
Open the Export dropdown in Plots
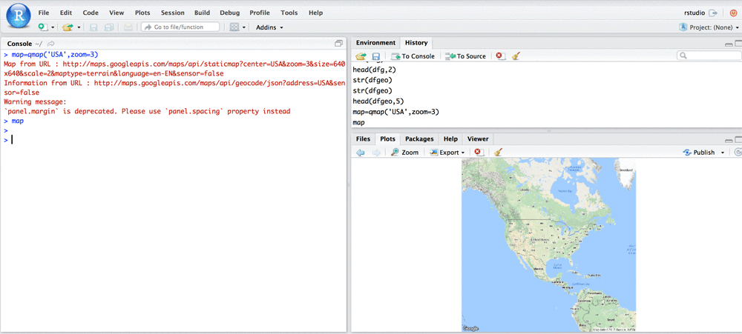(x=447, y=152)
